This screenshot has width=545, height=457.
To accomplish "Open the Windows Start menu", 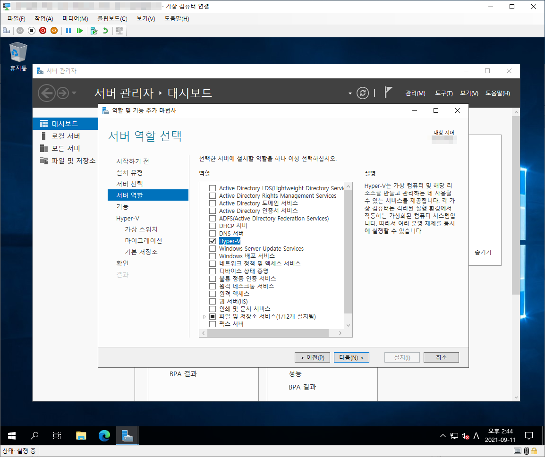I will click(x=11, y=435).
